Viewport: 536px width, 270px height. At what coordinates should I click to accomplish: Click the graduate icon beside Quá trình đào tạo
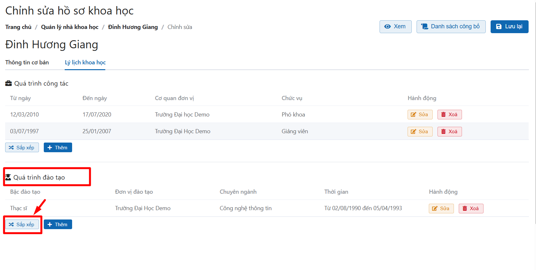pos(8,177)
